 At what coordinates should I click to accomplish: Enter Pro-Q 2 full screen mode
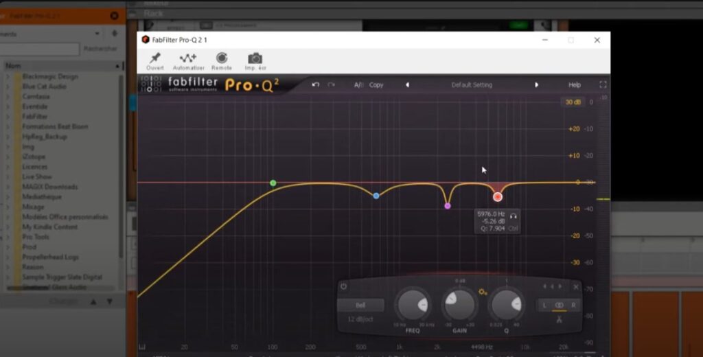(603, 84)
